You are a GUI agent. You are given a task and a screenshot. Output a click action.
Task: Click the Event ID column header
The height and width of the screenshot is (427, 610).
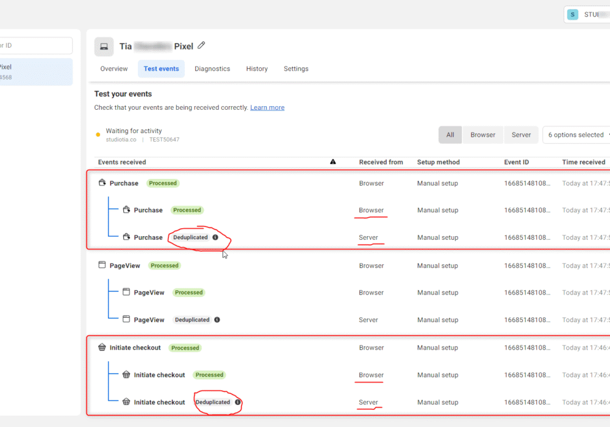coord(517,162)
